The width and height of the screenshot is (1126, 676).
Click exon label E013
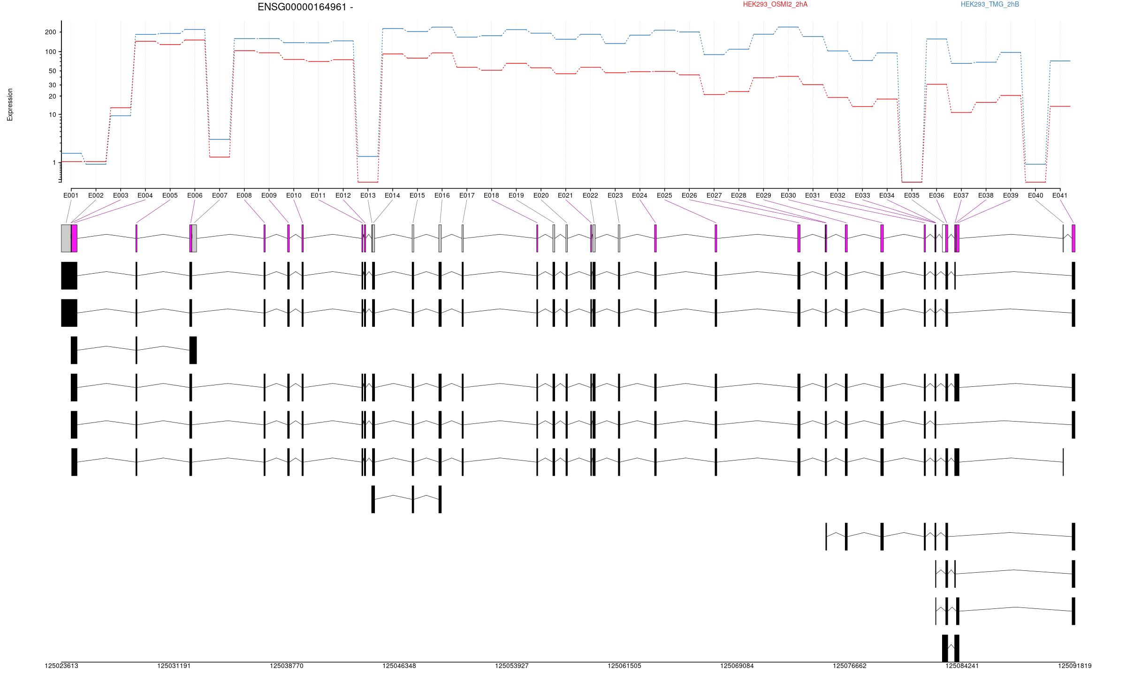(x=368, y=195)
